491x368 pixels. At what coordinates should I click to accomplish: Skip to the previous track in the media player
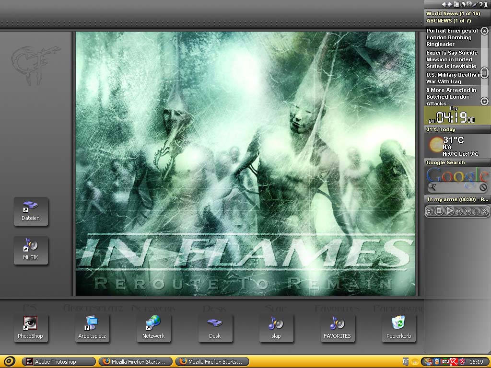tap(459, 211)
